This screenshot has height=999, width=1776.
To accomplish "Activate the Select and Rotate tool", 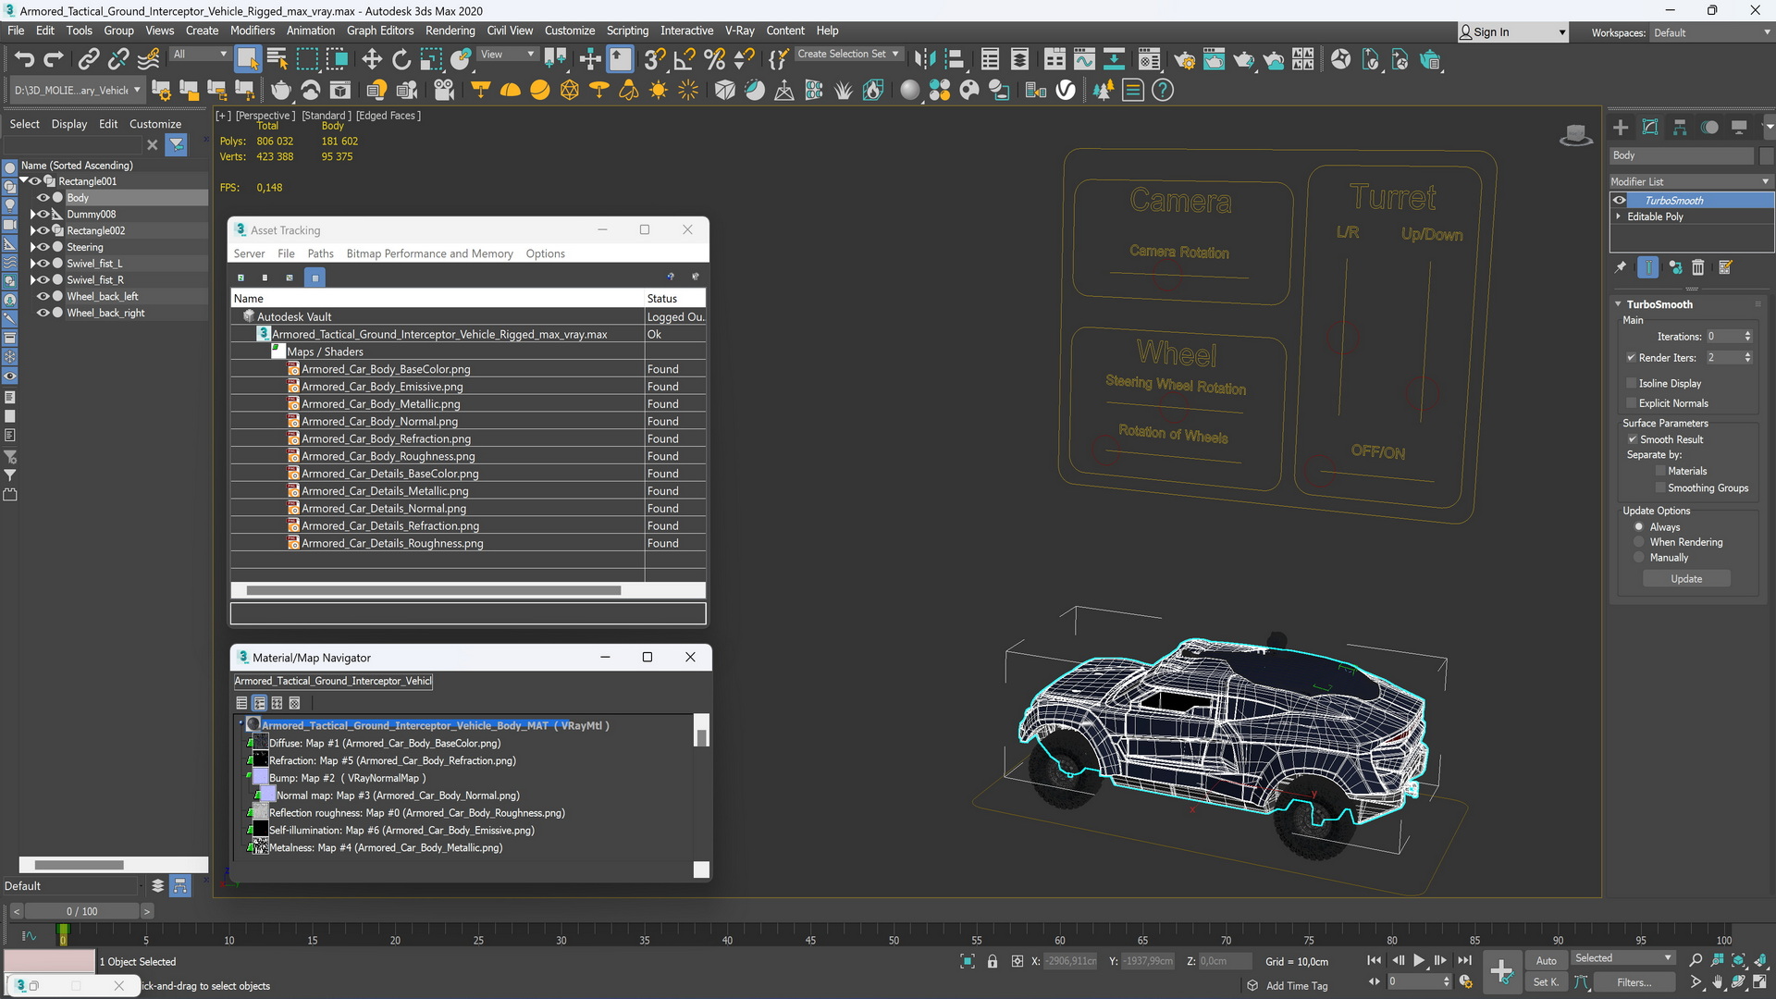I will 401,60.
